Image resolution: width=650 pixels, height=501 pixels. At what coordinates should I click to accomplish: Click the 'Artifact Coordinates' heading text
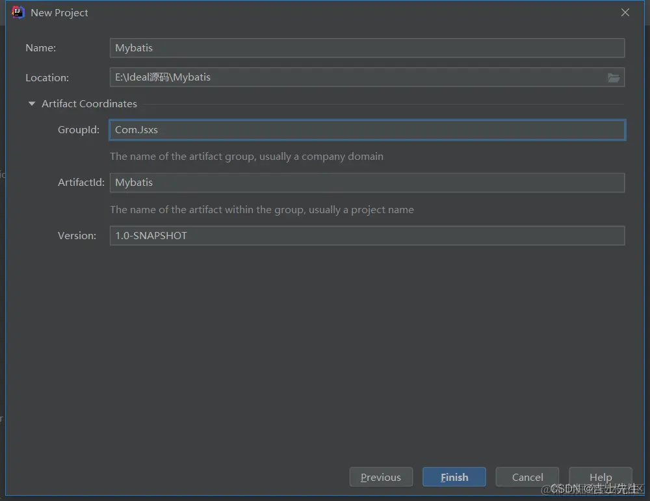point(89,103)
